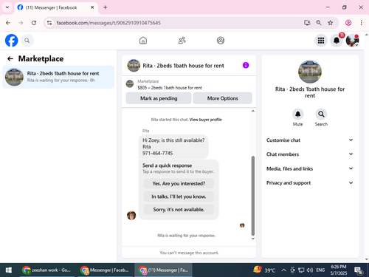Image resolution: width=369 pixels, height=277 pixels.
Task: Click the zoom magnifier icon in the address bar
Action: 319,23
